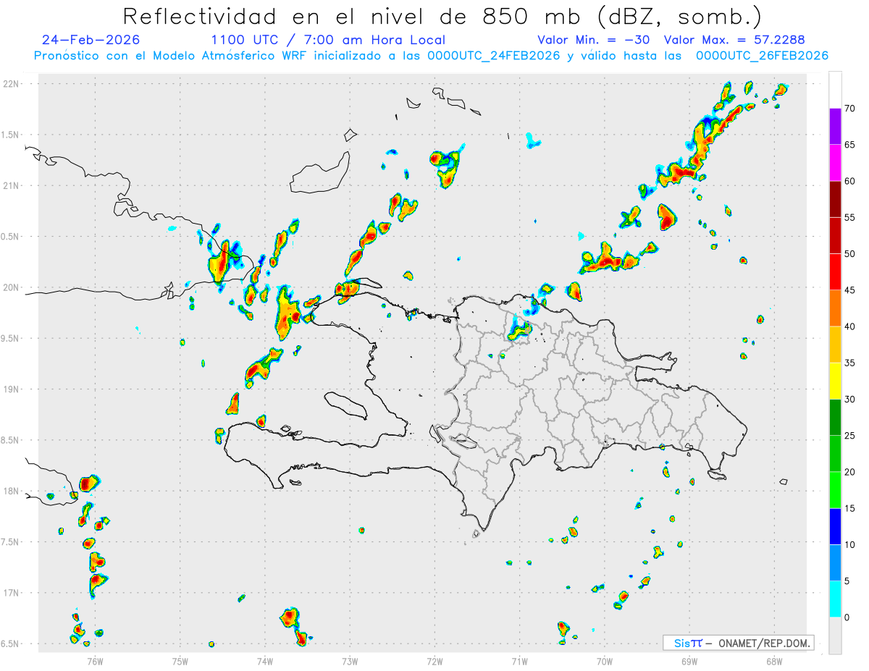Click the bright green 15–20 dBZ color bar segment

[x=835, y=490]
